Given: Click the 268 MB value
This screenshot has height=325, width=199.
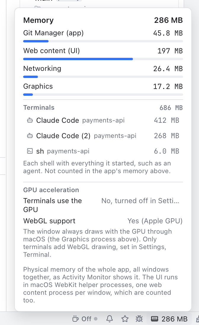Looking at the screenshot, I should [166, 136].
